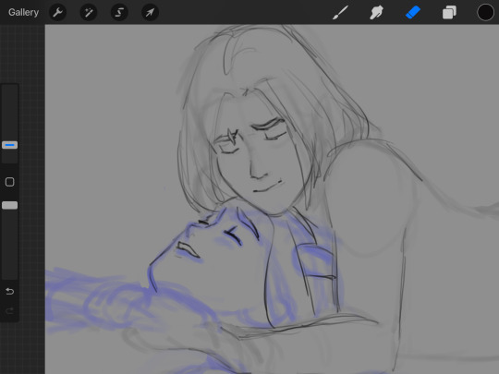Redo the last undone stroke

10,310
